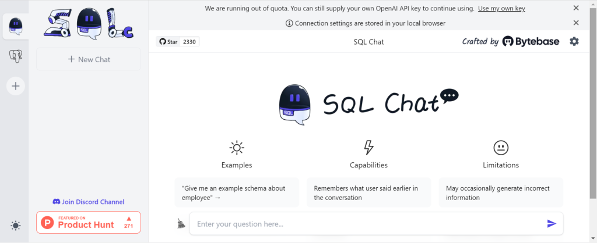Send the message with arrow icon
This screenshot has width=597, height=243.
coord(552,224)
